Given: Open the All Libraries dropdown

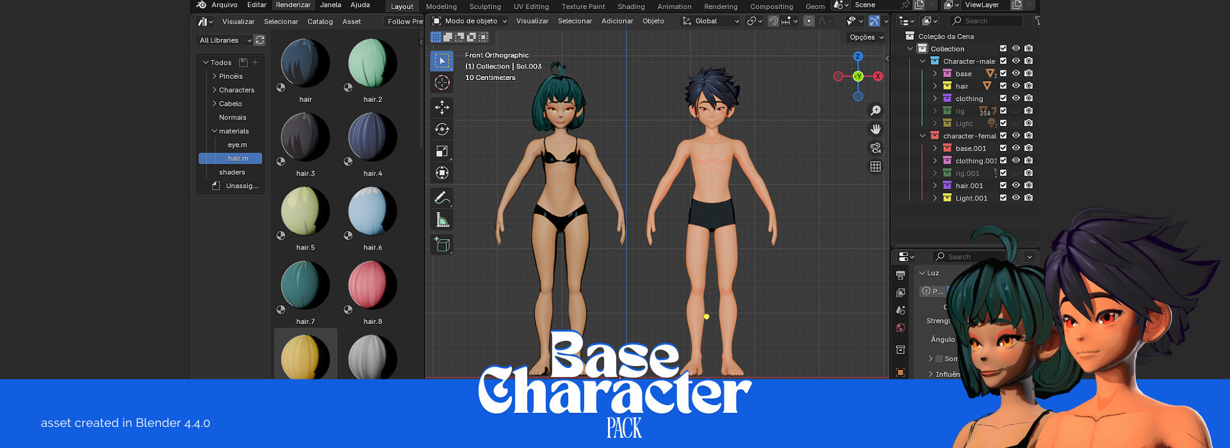Looking at the screenshot, I should tap(224, 40).
